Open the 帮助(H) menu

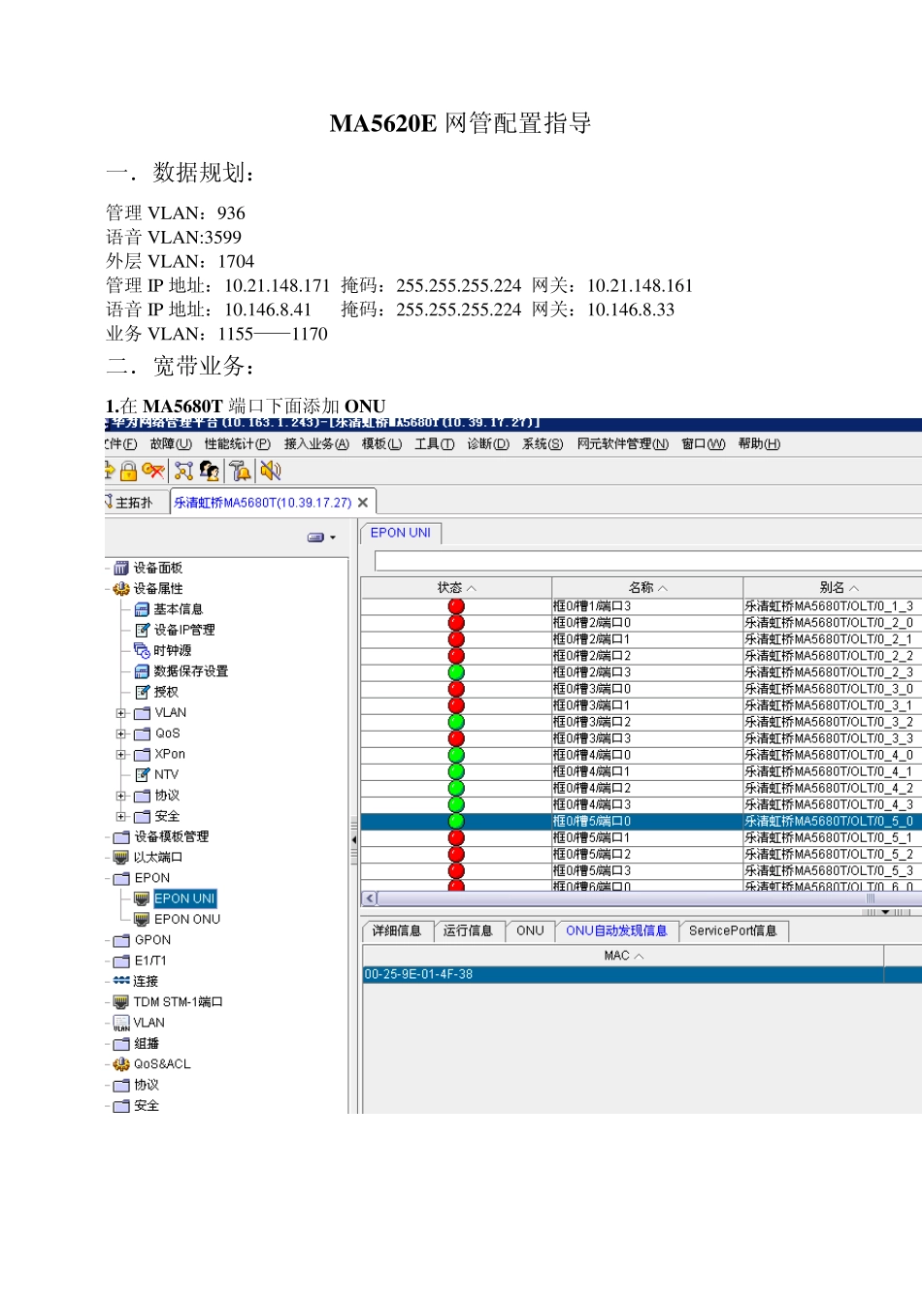coord(759,444)
